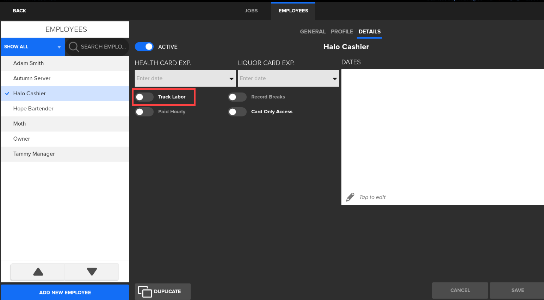Open Health Card Exp. date dropdown
Image resolution: width=544 pixels, height=300 pixels.
231,79
